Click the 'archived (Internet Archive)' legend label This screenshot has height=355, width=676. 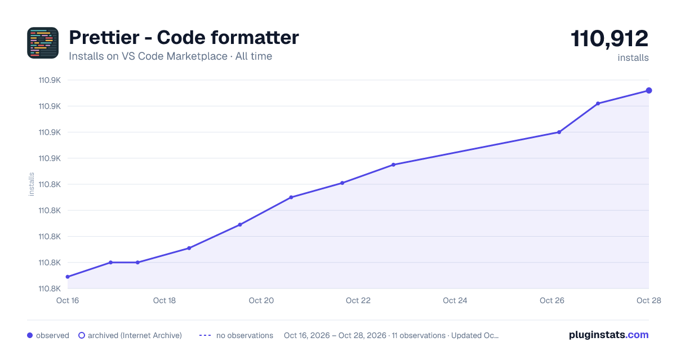pyautogui.click(x=135, y=335)
